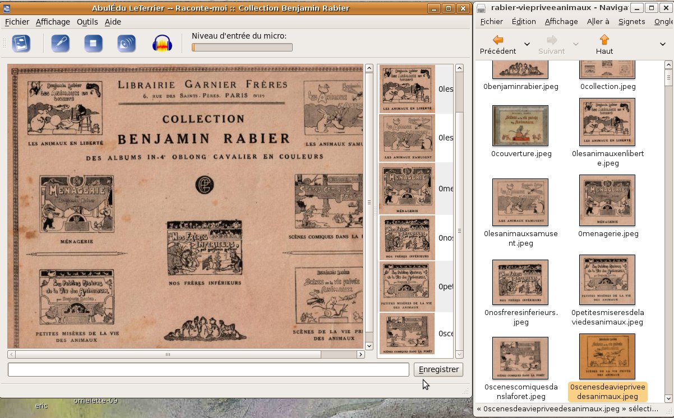Click the microphone input level bar
This screenshot has width=674, height=418.
click(x=242, y=48)
